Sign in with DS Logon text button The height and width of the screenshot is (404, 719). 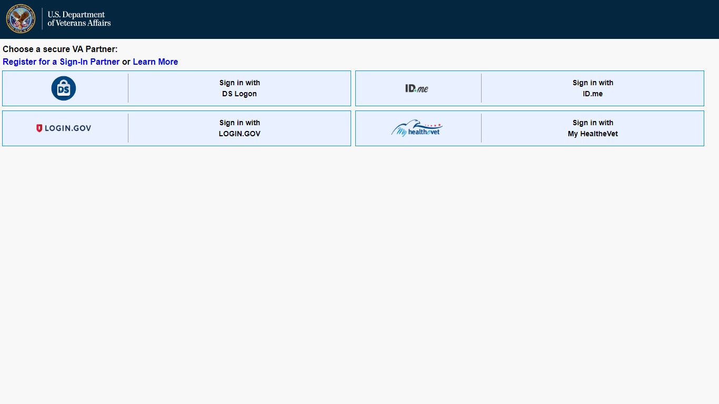point(239,88)
